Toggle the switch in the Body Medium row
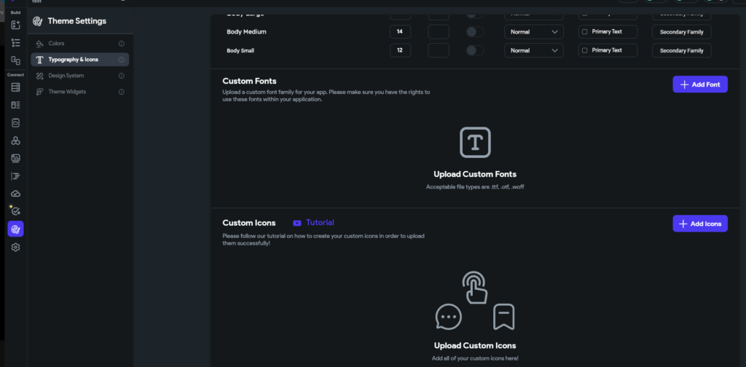The image size is (746, 367). 475,32
